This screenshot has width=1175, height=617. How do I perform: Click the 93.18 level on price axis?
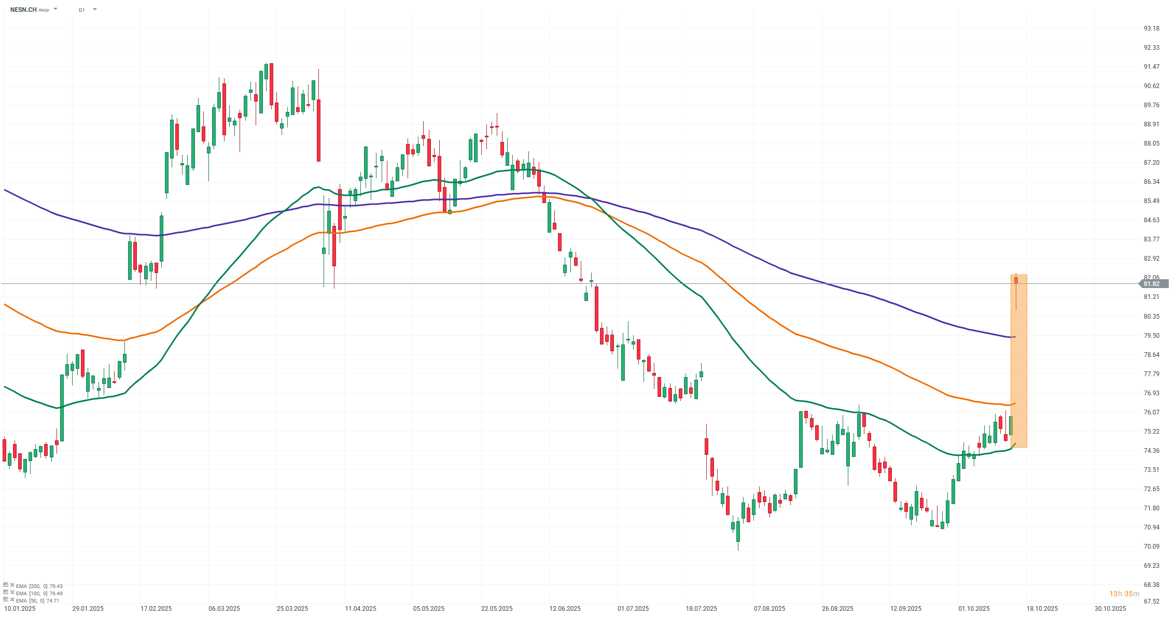[1151, 28]
